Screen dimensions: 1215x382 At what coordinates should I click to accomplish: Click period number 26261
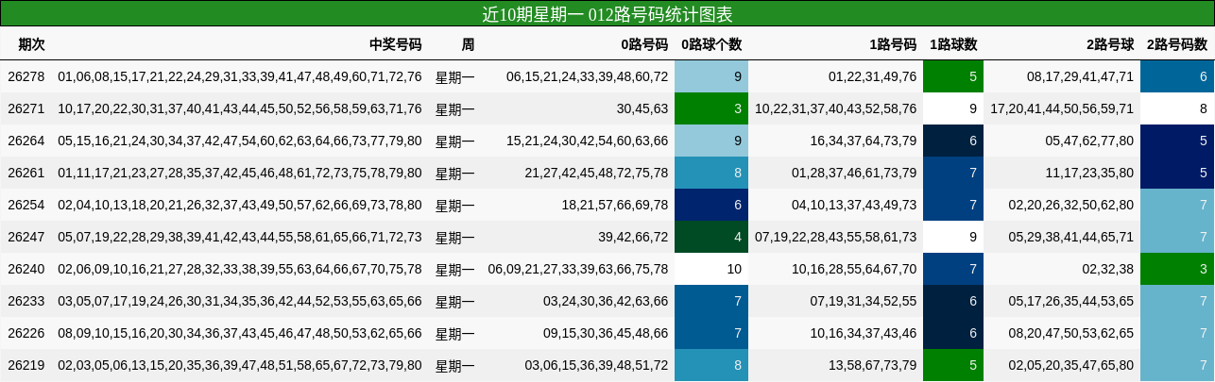[x=26, y=173]
